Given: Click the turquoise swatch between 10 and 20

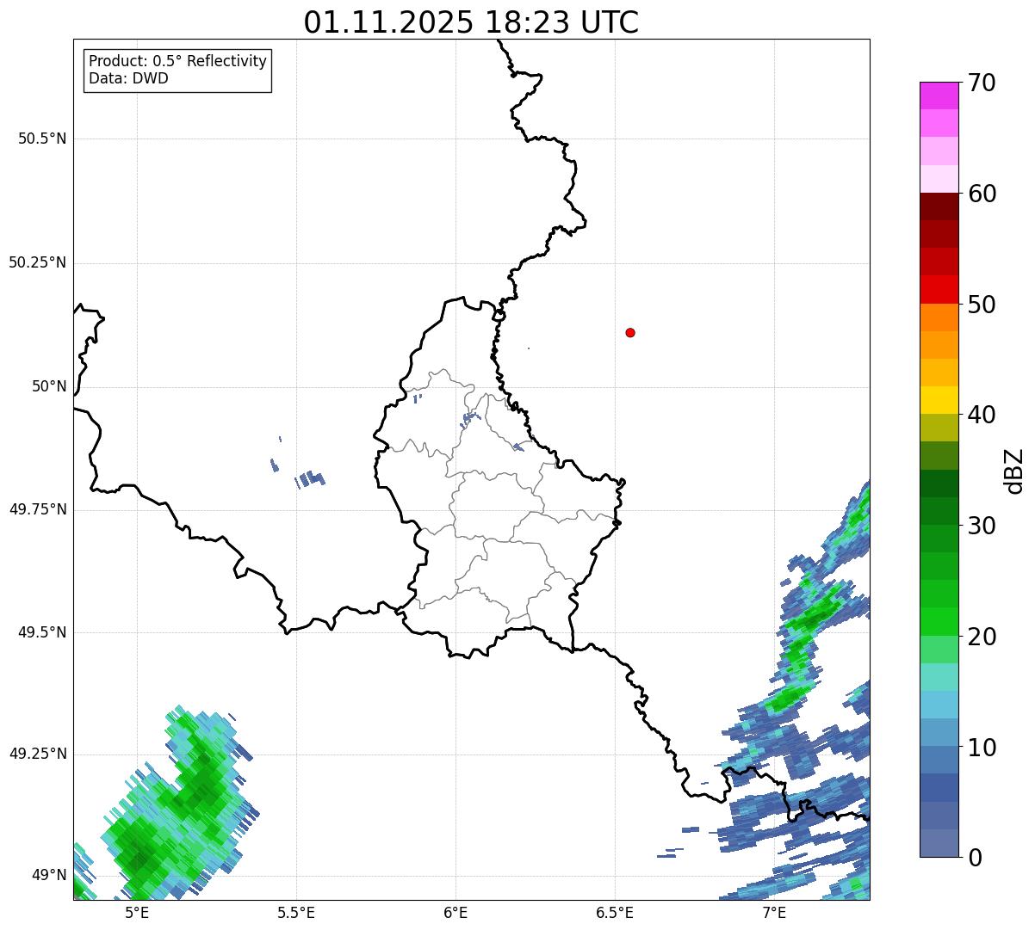Looking at the screenshot, I should (x=939, y=677).
